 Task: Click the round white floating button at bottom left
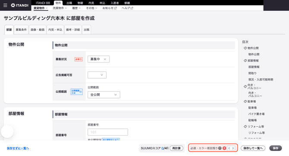click(7, 132)
